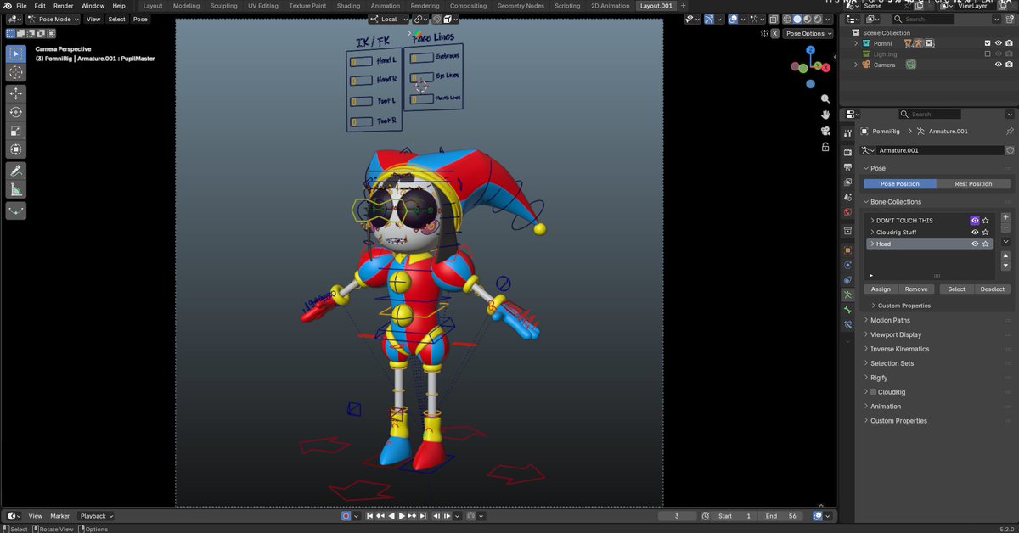
Task: Enable the Lighting collection checkbox
Action: click(987, 53)
